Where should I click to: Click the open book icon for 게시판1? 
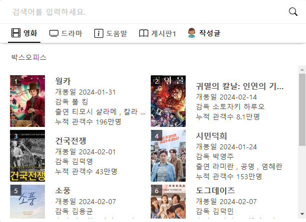click(x=144, y=33)
